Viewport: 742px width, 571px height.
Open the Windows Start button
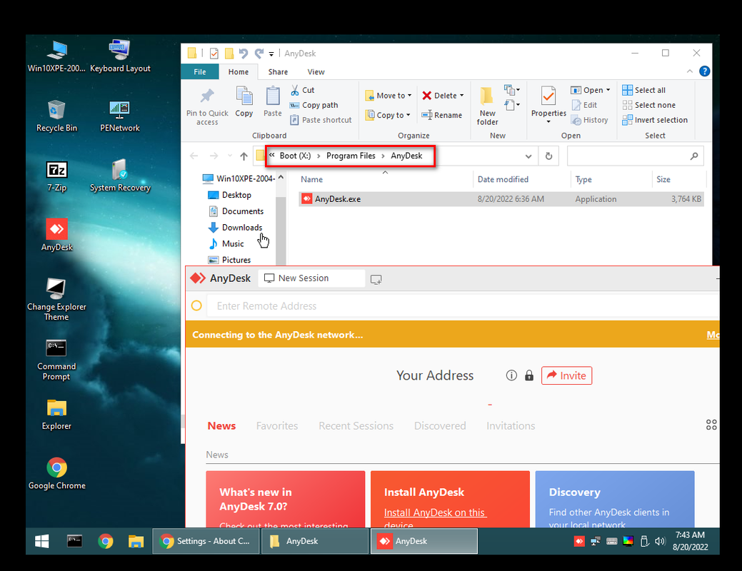(42, 541)
